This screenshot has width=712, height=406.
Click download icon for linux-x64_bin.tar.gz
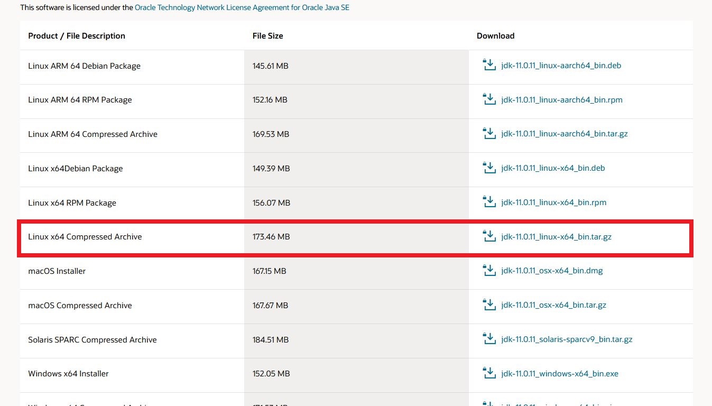coord(489,236)
